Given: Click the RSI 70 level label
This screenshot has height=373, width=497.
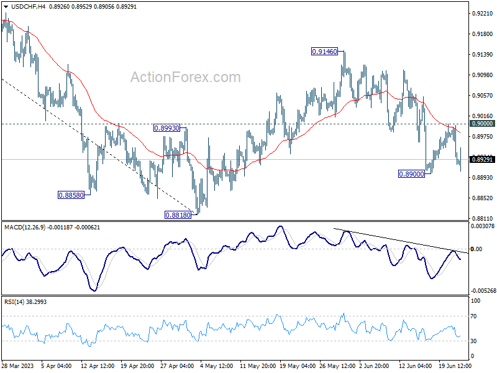Looking at the screenshot, I should pyautogui.click(x=473, y=316).
